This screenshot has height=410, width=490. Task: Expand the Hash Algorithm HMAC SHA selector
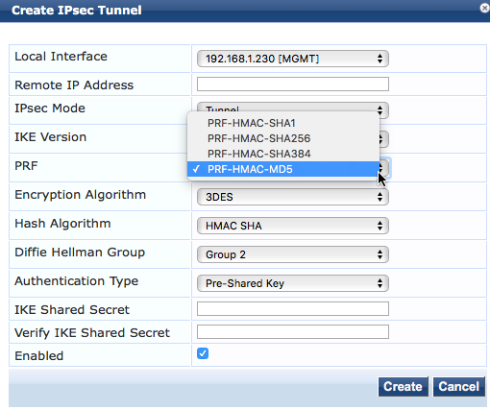(x=293, y=226)
